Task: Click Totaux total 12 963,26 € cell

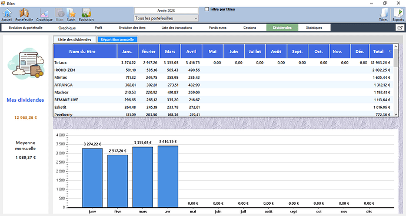Action: pos(381,62)
